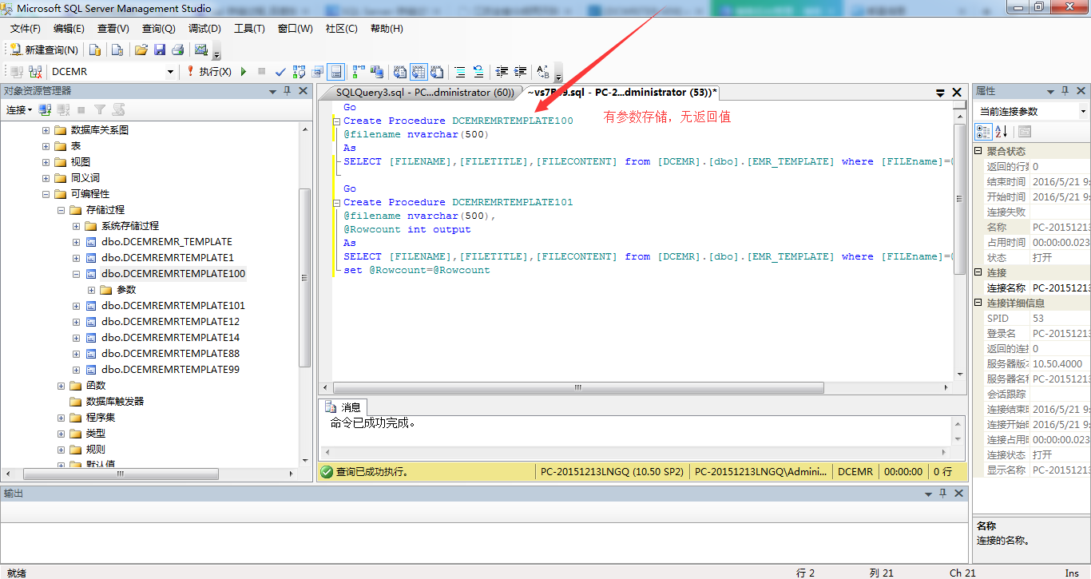Click the blue checkmark parse icon
This screenshot has height=579, width=1091.
[280, 72]
